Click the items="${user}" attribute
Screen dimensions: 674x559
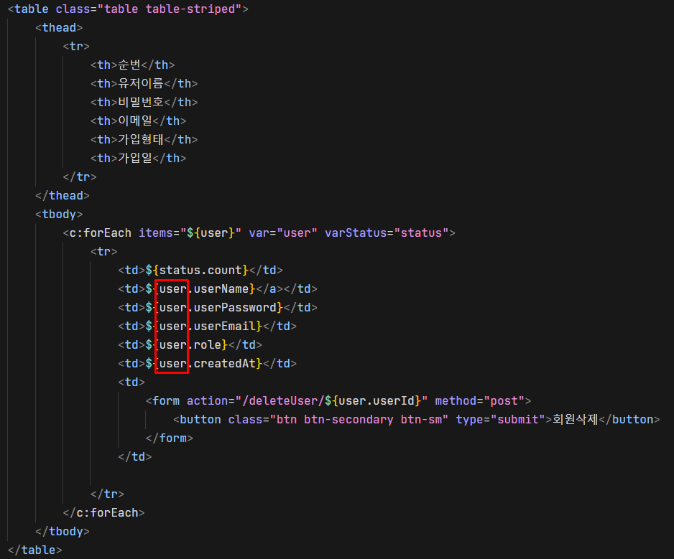tap(190, 233)
